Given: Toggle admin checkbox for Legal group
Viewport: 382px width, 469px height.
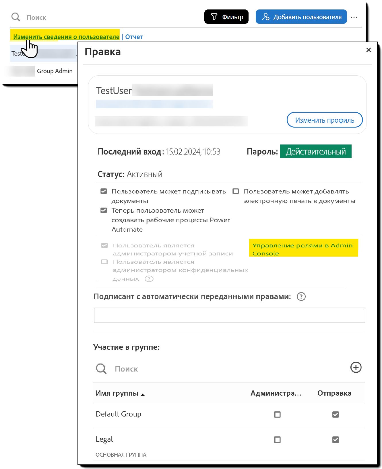Looking at the screenshot, I should tap(277, 439).
